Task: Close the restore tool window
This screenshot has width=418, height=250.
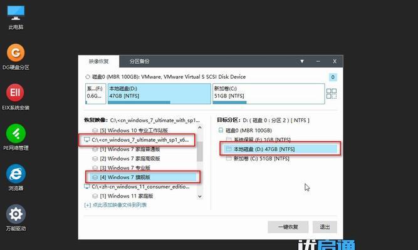Action: point(335,61)
